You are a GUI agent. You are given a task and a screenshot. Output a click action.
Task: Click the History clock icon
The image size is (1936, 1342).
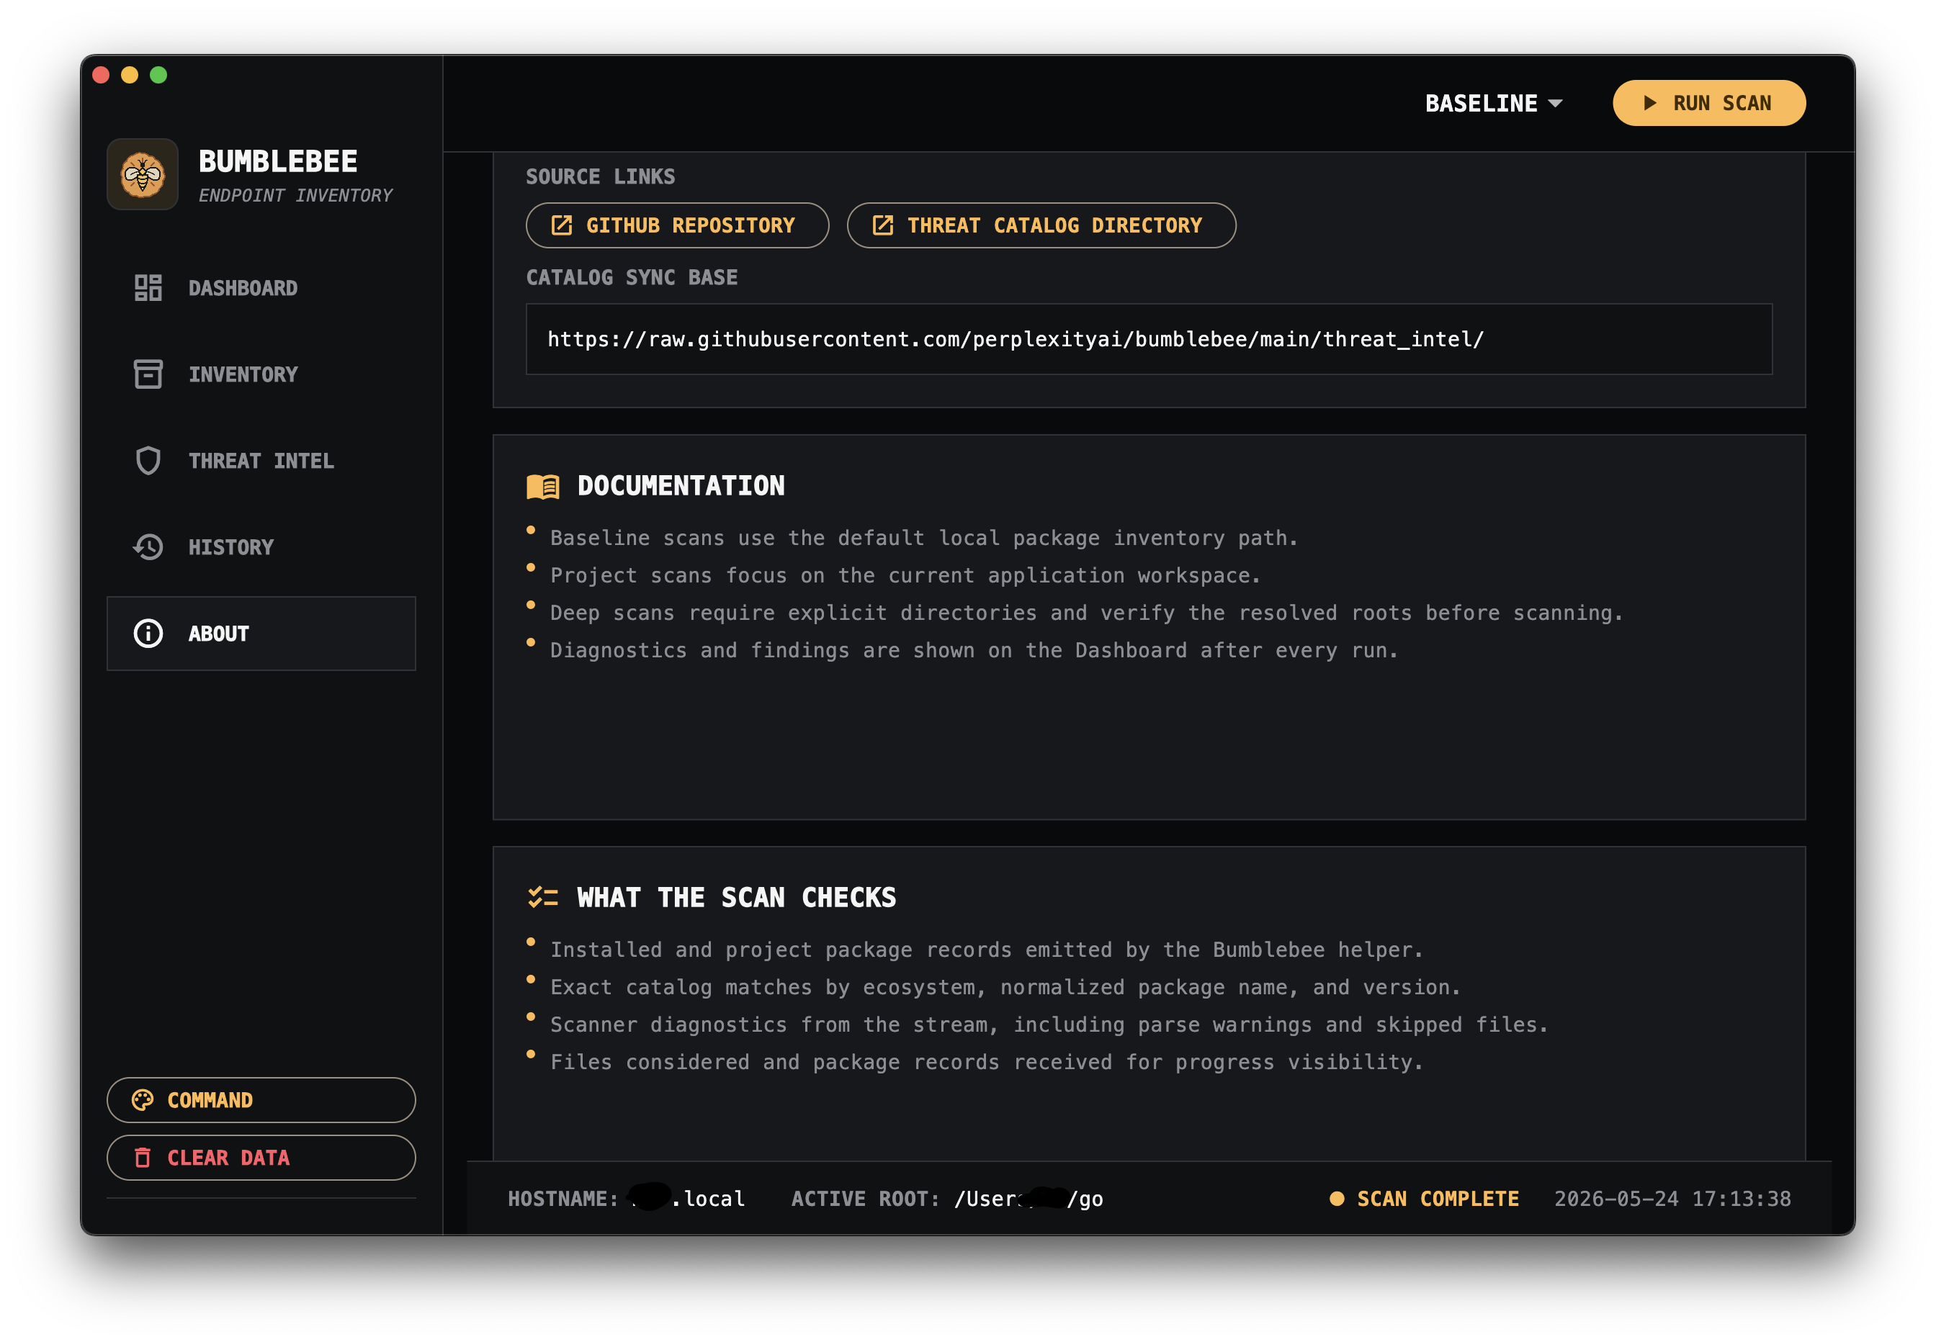tap(148, 547)
